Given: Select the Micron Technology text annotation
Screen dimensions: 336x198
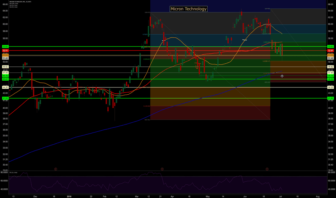Looking at the screenshot, I should [x=189, y=9].
